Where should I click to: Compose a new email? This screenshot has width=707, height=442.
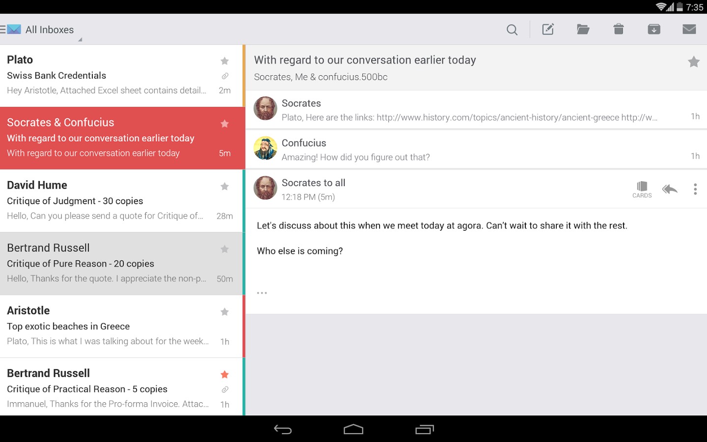click(x=548, y=29)
